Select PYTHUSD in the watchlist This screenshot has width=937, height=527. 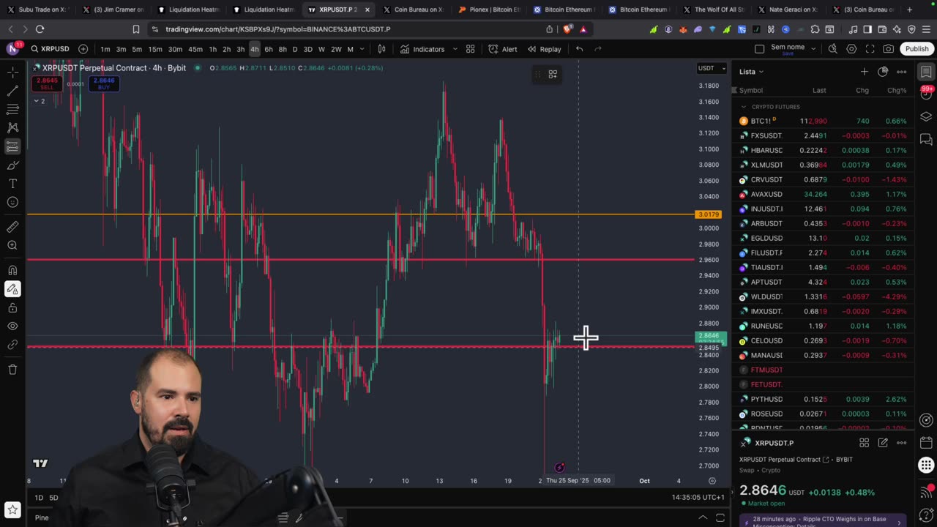tap(823, 399)
